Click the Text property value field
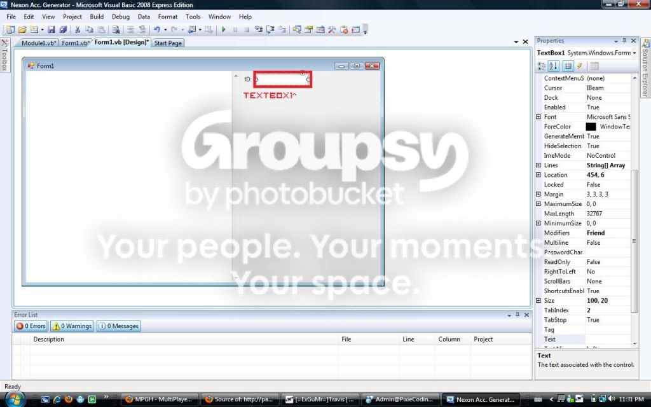 click(607, 340)
